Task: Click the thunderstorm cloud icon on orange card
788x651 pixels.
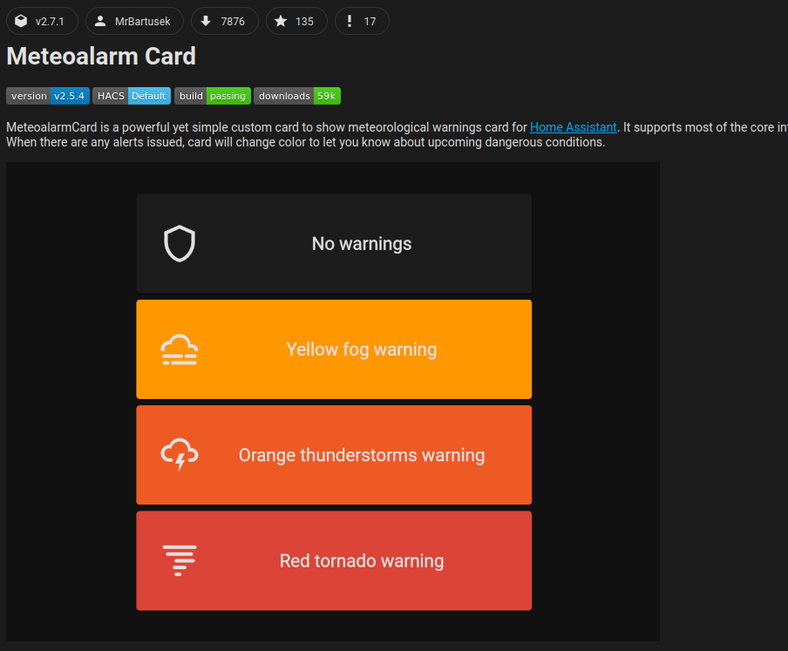Action: click(x=180, y=455)
